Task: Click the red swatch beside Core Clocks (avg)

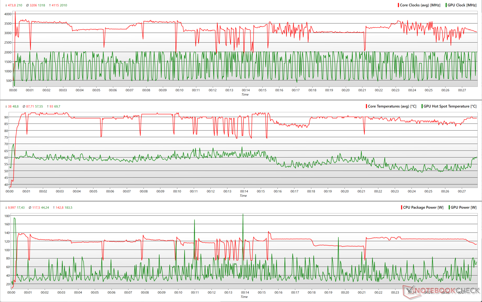Action: click(398, 5)
